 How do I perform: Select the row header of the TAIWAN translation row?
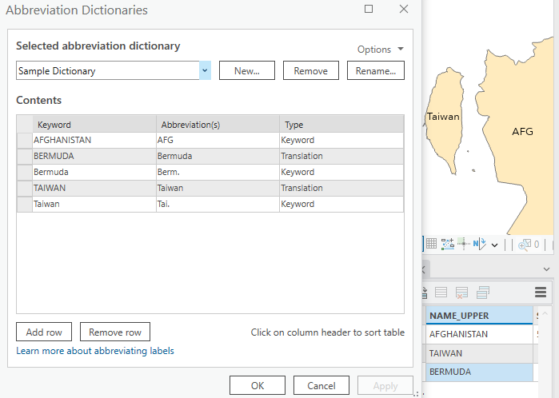pyautogui.click(x=25, y=188)
